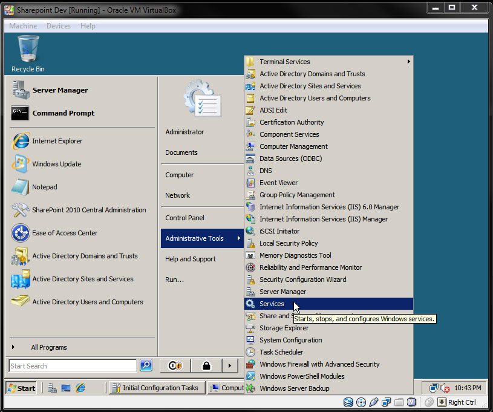Open Windows PowerShell Modules

pyautogui.click(x=328, y=376)
